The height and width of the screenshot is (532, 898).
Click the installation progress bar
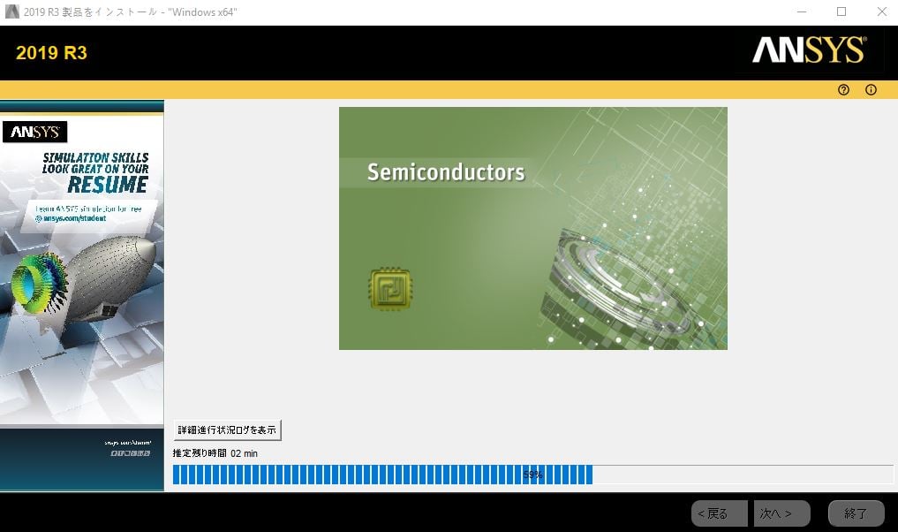pyautogui.click(x=532, y=475)
